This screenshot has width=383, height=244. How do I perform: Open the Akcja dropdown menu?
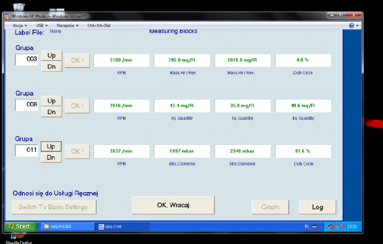point(20,25)
